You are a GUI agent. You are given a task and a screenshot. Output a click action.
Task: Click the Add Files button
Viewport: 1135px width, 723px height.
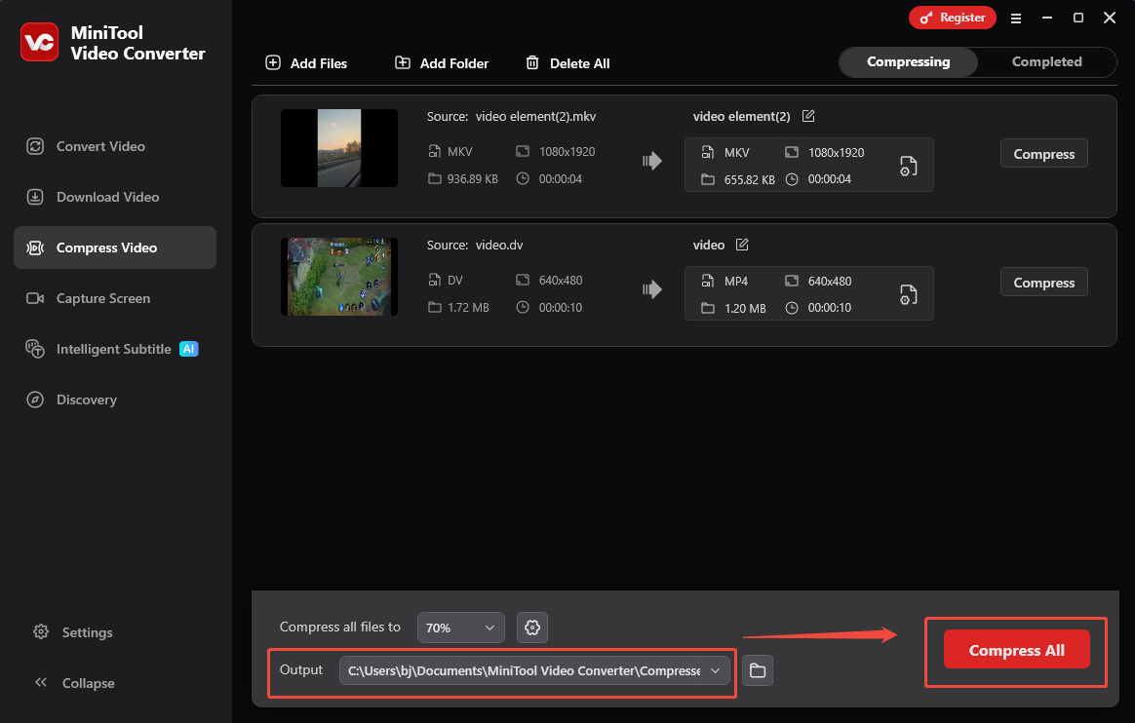[306, 63]
